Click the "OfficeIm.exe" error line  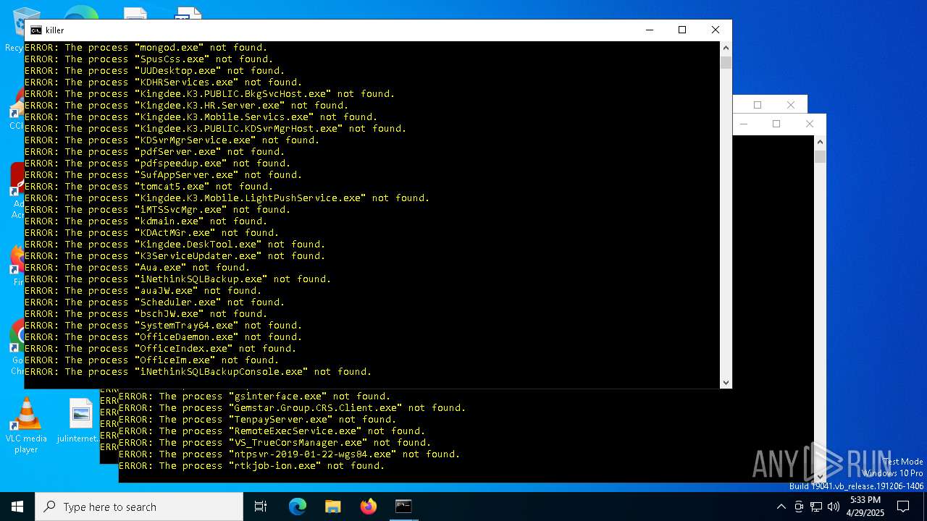click(x=151, y=360)
